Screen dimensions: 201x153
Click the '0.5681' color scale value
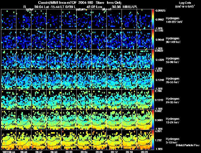point(159,120)
